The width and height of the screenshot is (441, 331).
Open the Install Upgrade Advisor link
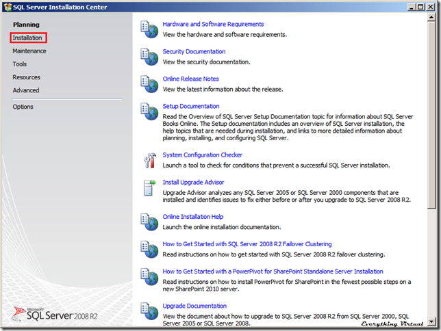(x=193, y=183)
